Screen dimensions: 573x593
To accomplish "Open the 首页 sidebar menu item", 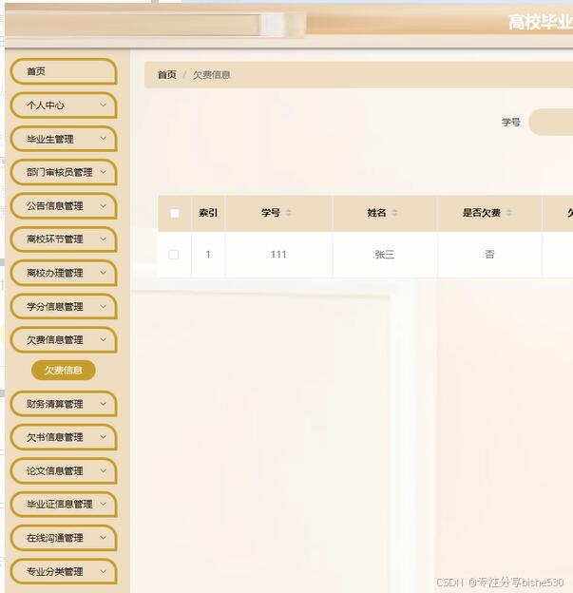I will point(64,71).
